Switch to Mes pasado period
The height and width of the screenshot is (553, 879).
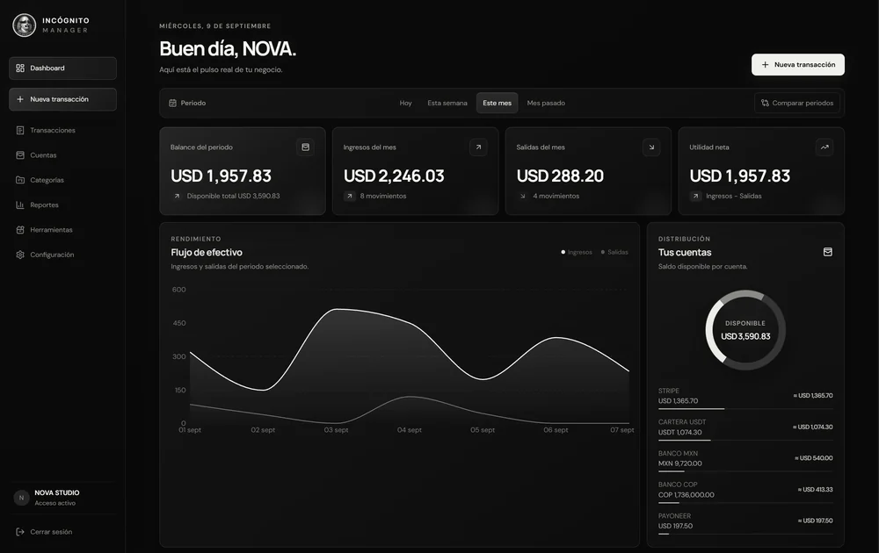click(546, 103)
